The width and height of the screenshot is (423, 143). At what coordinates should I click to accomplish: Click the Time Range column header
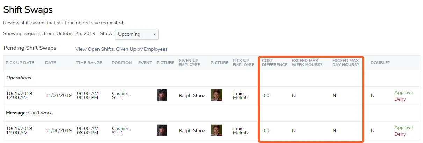coord(89,63)
